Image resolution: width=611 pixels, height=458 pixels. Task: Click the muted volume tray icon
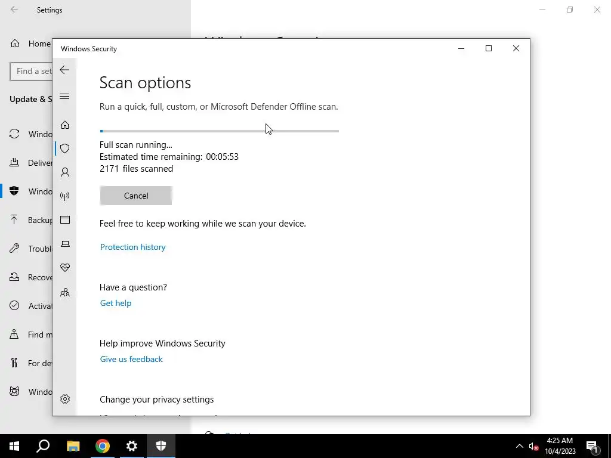[x=533, y=446]
